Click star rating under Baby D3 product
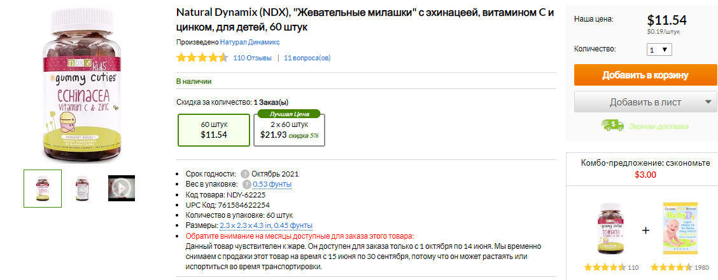 671,267
